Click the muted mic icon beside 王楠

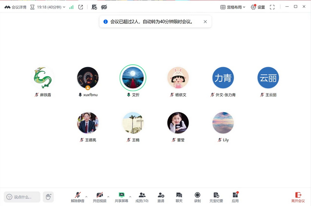pyautogui.click(x=129, y=140)
